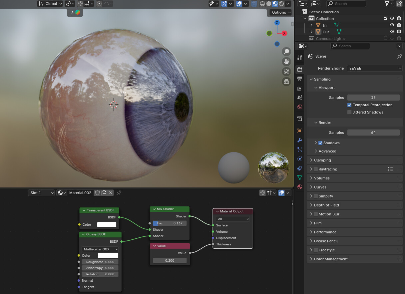Enable the Simplify checkbox
405x294 pixels.
tap(316, 196)
